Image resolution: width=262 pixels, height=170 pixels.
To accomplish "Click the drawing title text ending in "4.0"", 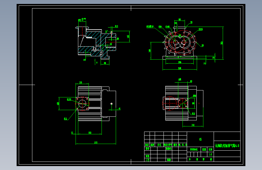I will click(x=227, y=146).
